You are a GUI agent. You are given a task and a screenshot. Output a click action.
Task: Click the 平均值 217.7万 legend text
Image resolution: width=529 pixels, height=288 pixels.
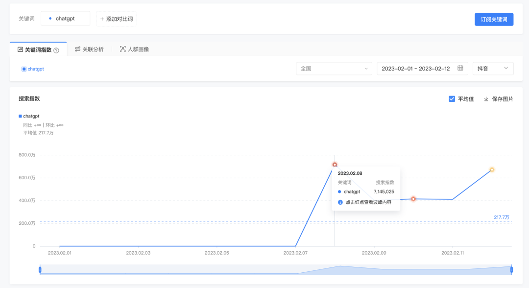[x=38, y=133]
